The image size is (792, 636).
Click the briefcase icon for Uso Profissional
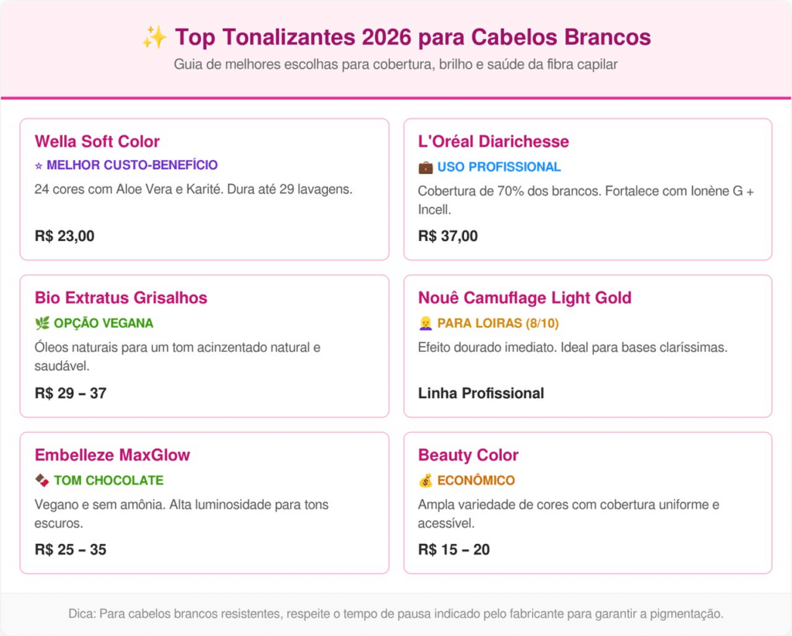click(x=425, y=167)
